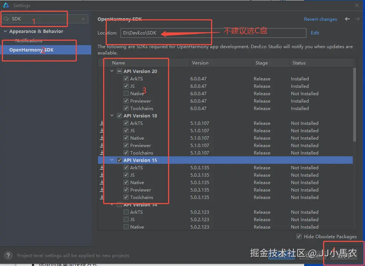365x266 pixels.
Task: Uncheck JS under API Version 20
Action: tap(126, 86)
